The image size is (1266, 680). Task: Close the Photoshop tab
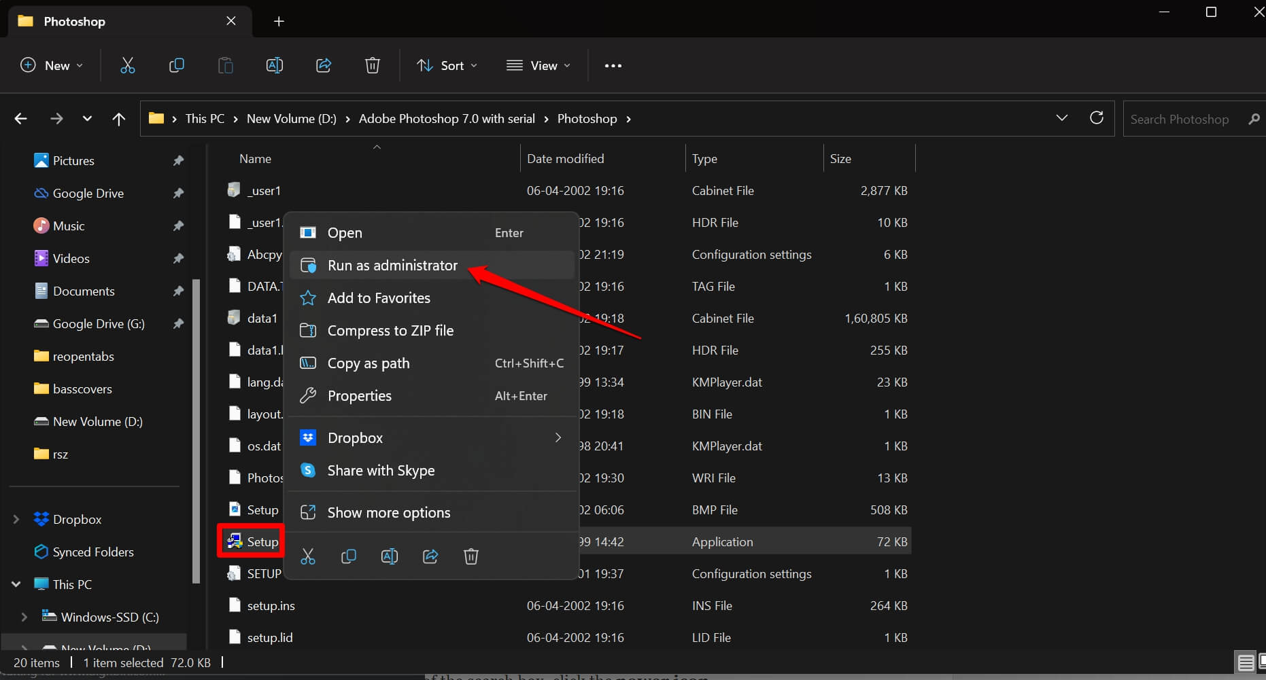pyautogui.click(x=231, y=21)
